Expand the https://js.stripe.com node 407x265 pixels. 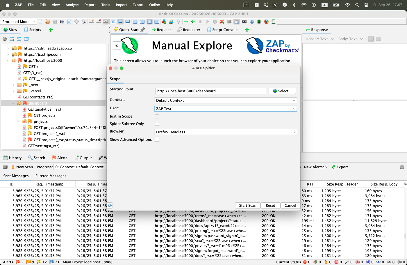point(8,54)
